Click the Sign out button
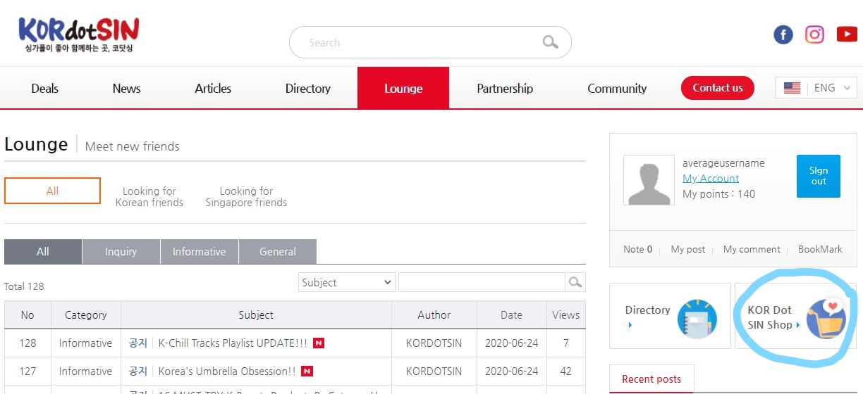Screen dimensions: 863x394 coord(819,176)
